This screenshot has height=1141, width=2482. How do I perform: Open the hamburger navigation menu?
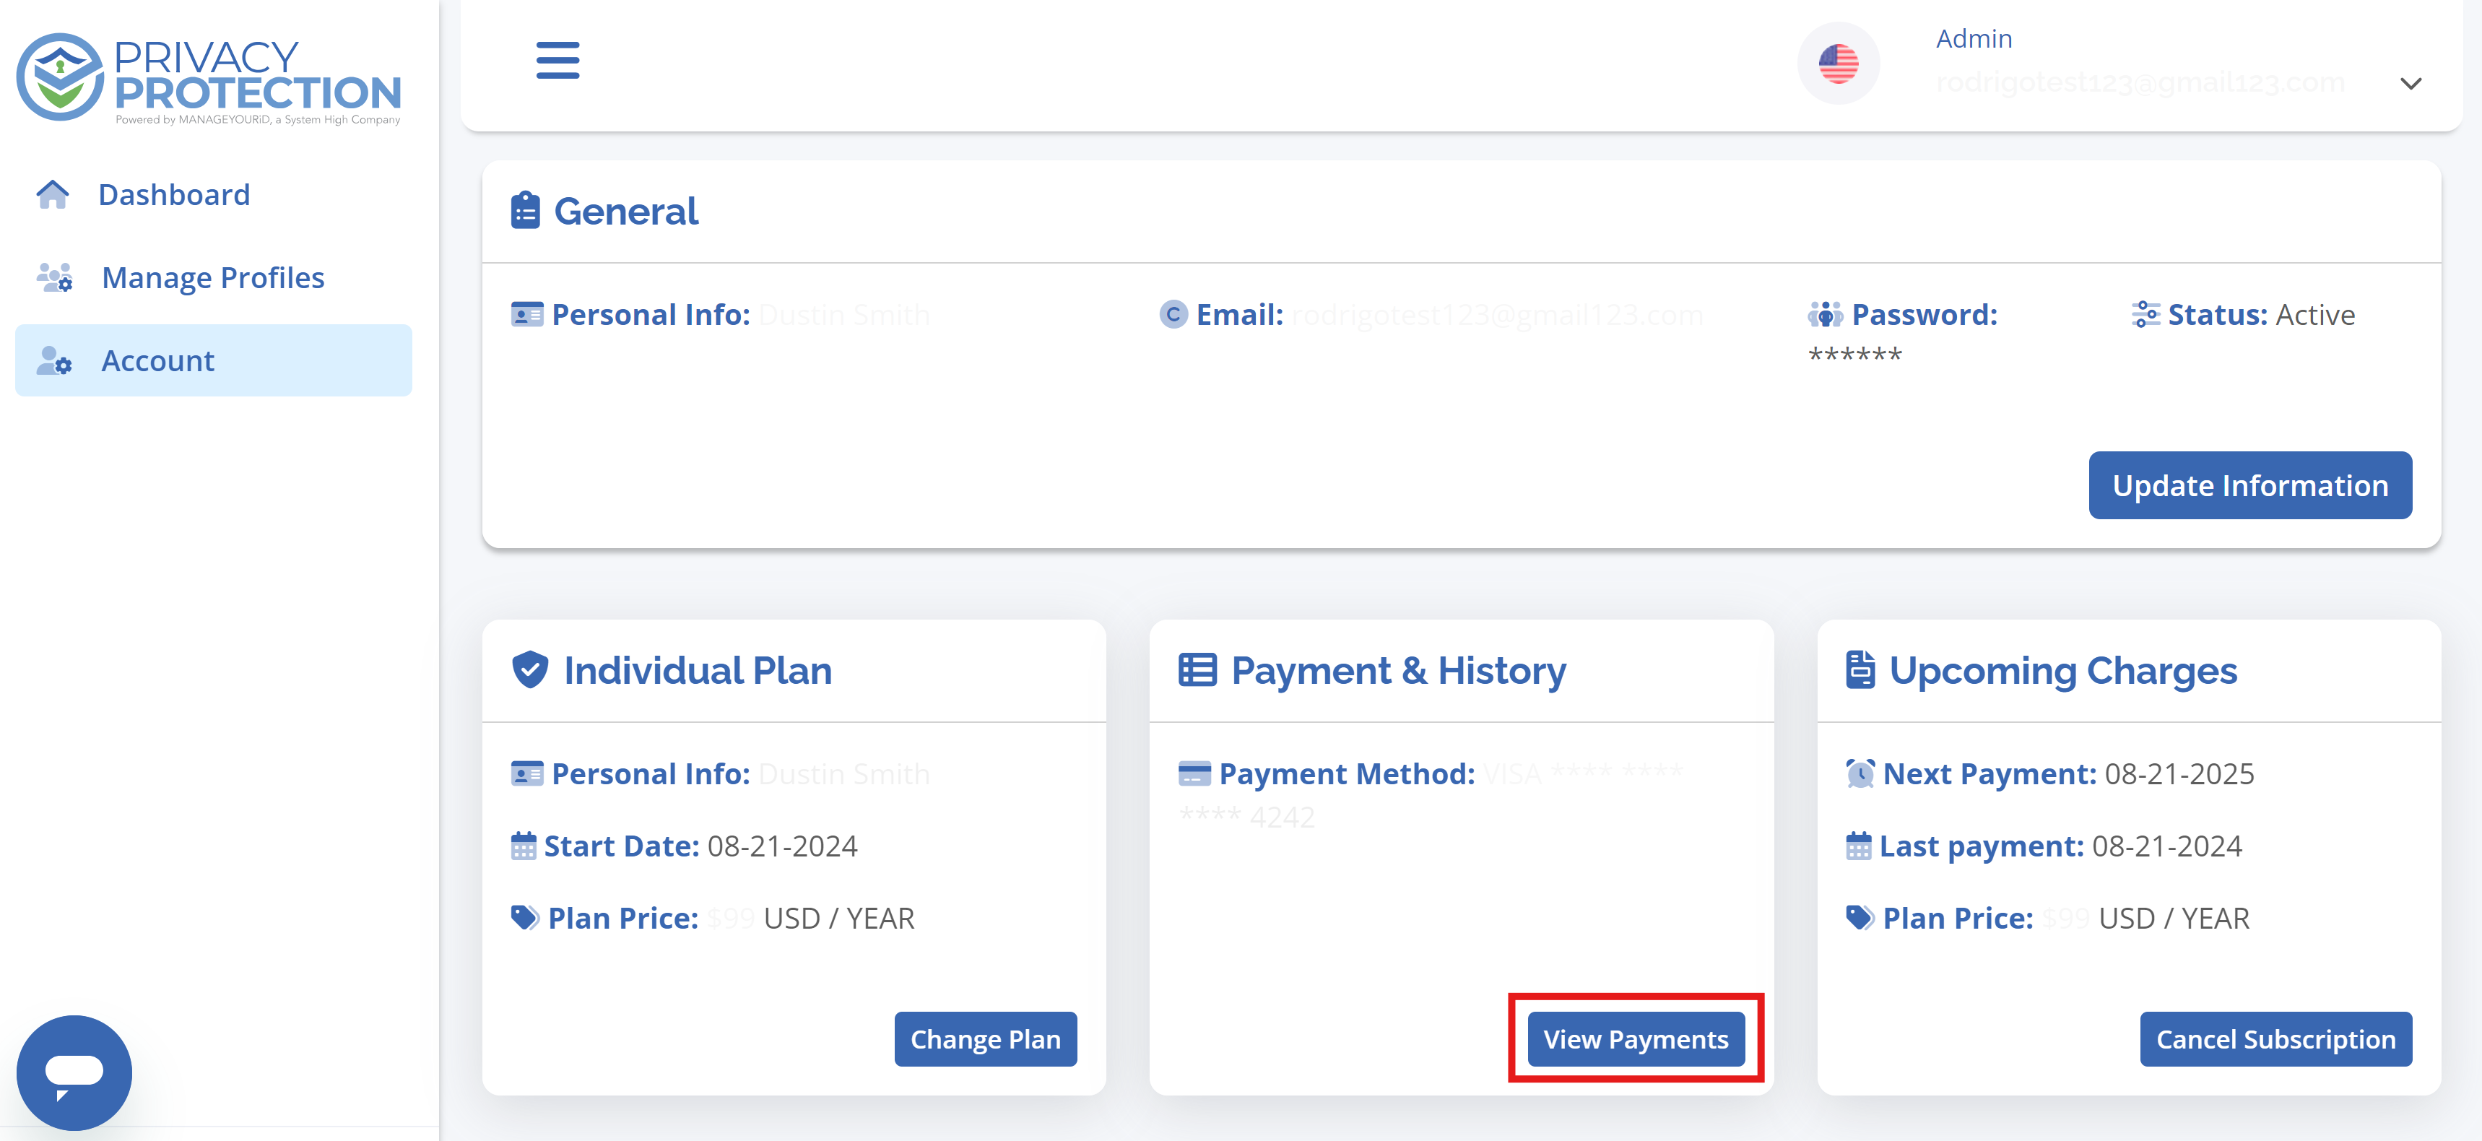pyautogui.click(x=557, y=60)
